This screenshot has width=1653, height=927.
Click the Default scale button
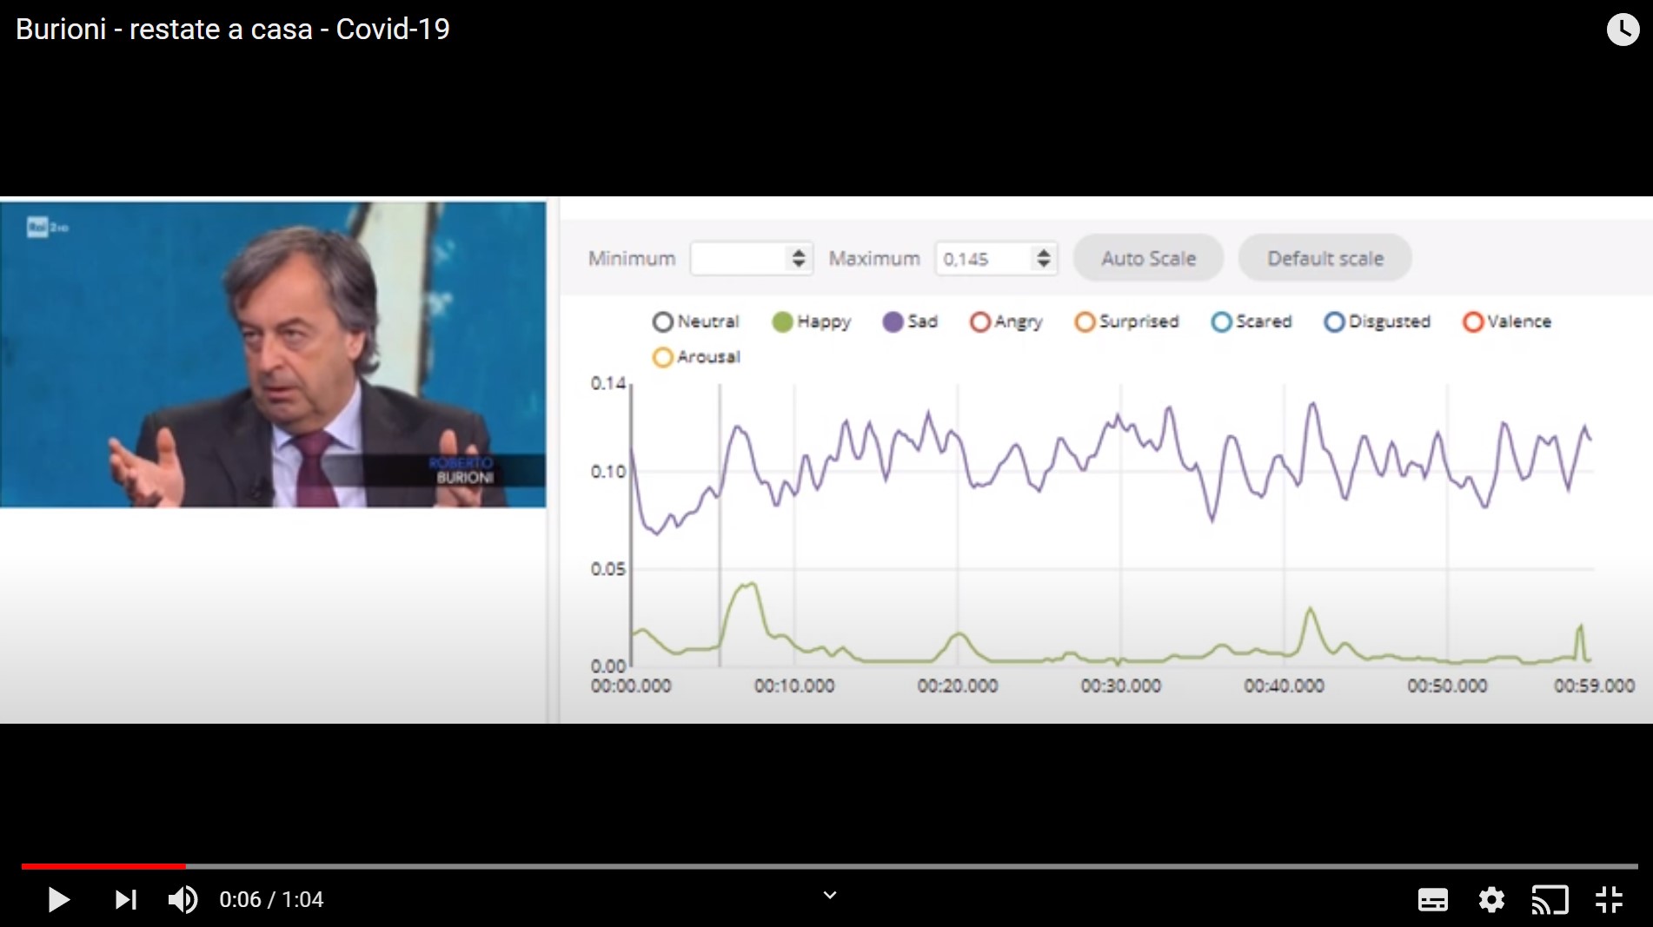pos(1324,258)
